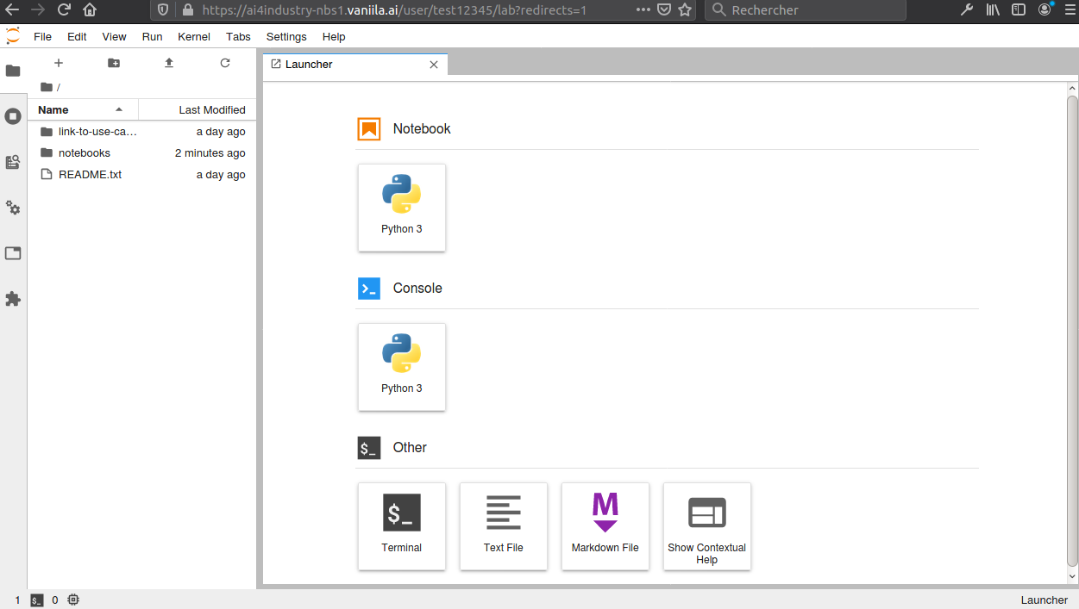This screenshot has width=1079, height=609.
Task: Open the notebooks folder
Action: 85,153
